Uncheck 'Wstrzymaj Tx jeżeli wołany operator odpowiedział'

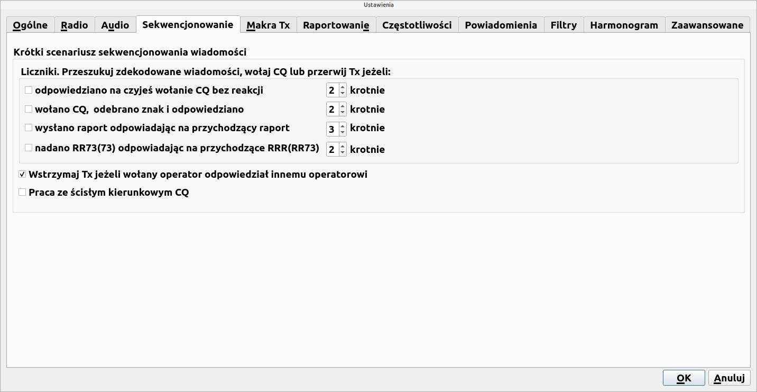pyautogui.click(x=22, y=175)
